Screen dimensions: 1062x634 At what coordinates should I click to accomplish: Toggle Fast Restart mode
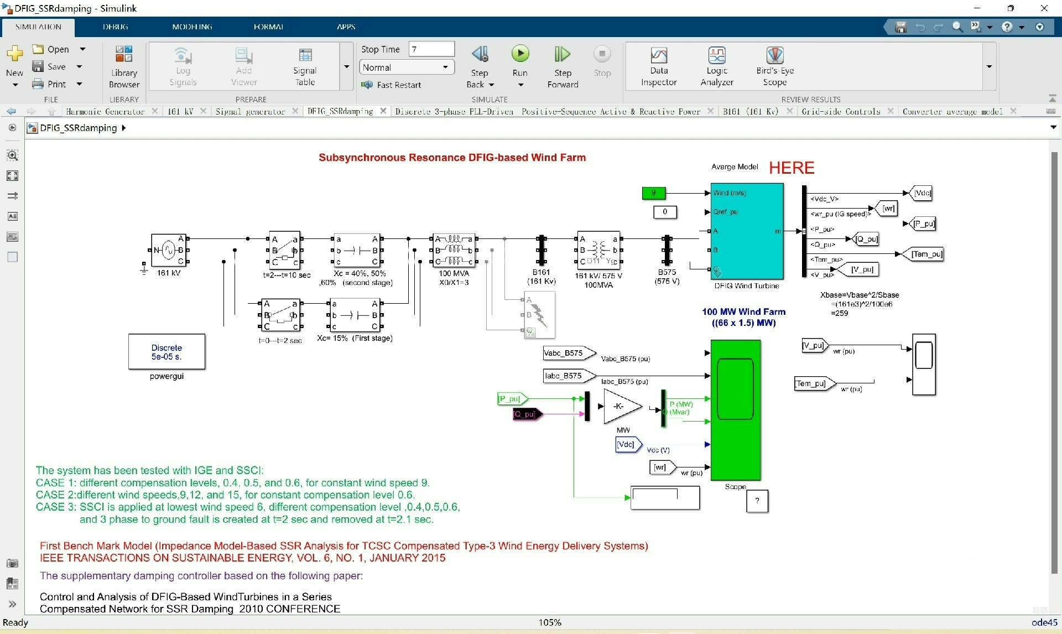(392, 85)
